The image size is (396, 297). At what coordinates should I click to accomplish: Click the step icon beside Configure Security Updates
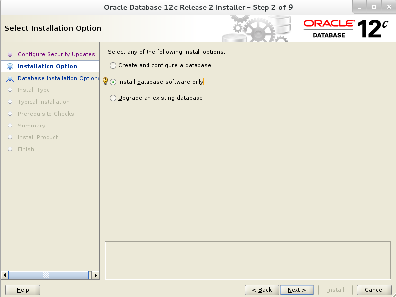pyautogui.click(x=11, y=54)
